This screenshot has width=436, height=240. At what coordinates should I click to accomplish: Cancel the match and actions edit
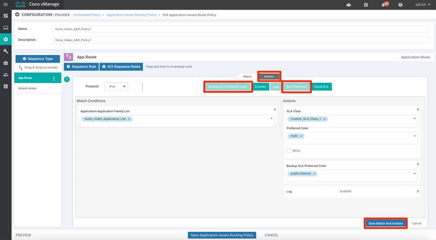(x=416, y=223)
